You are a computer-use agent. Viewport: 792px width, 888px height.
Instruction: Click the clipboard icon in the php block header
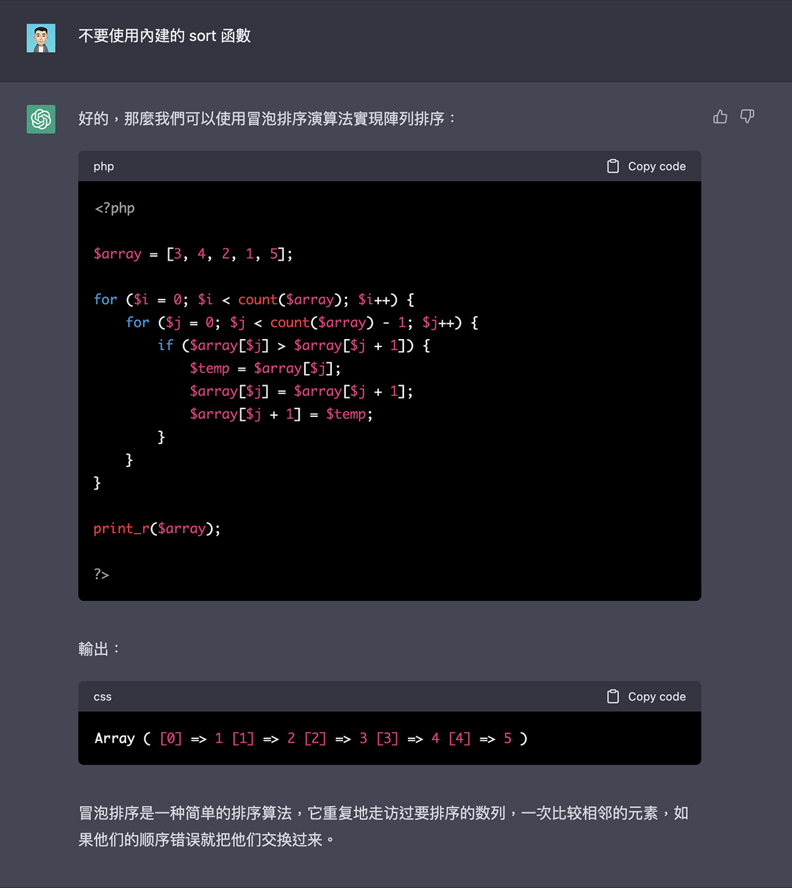tap(613, 166)
